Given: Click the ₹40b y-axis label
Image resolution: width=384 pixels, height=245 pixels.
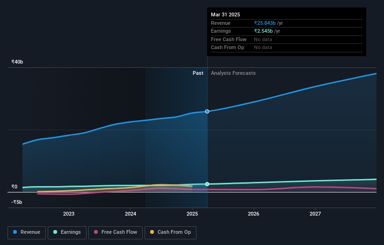Looking at the screenshot, I should [17, 62].
